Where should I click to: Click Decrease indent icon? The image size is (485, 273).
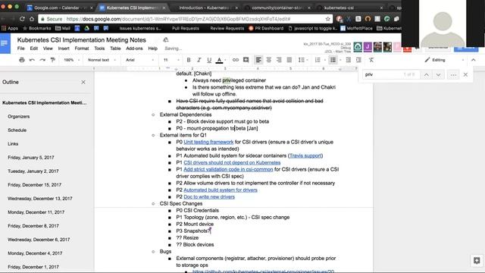click(348, 60)
